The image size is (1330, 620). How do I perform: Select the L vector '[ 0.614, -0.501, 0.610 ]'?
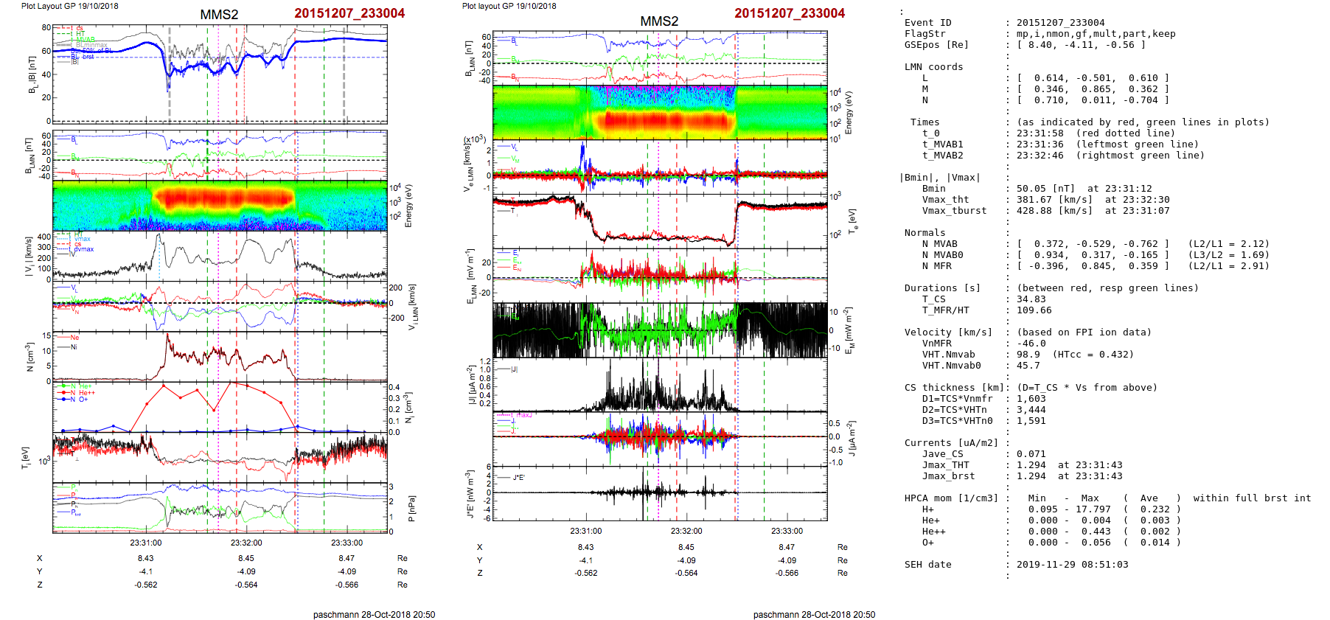[x=1093, y=78]
